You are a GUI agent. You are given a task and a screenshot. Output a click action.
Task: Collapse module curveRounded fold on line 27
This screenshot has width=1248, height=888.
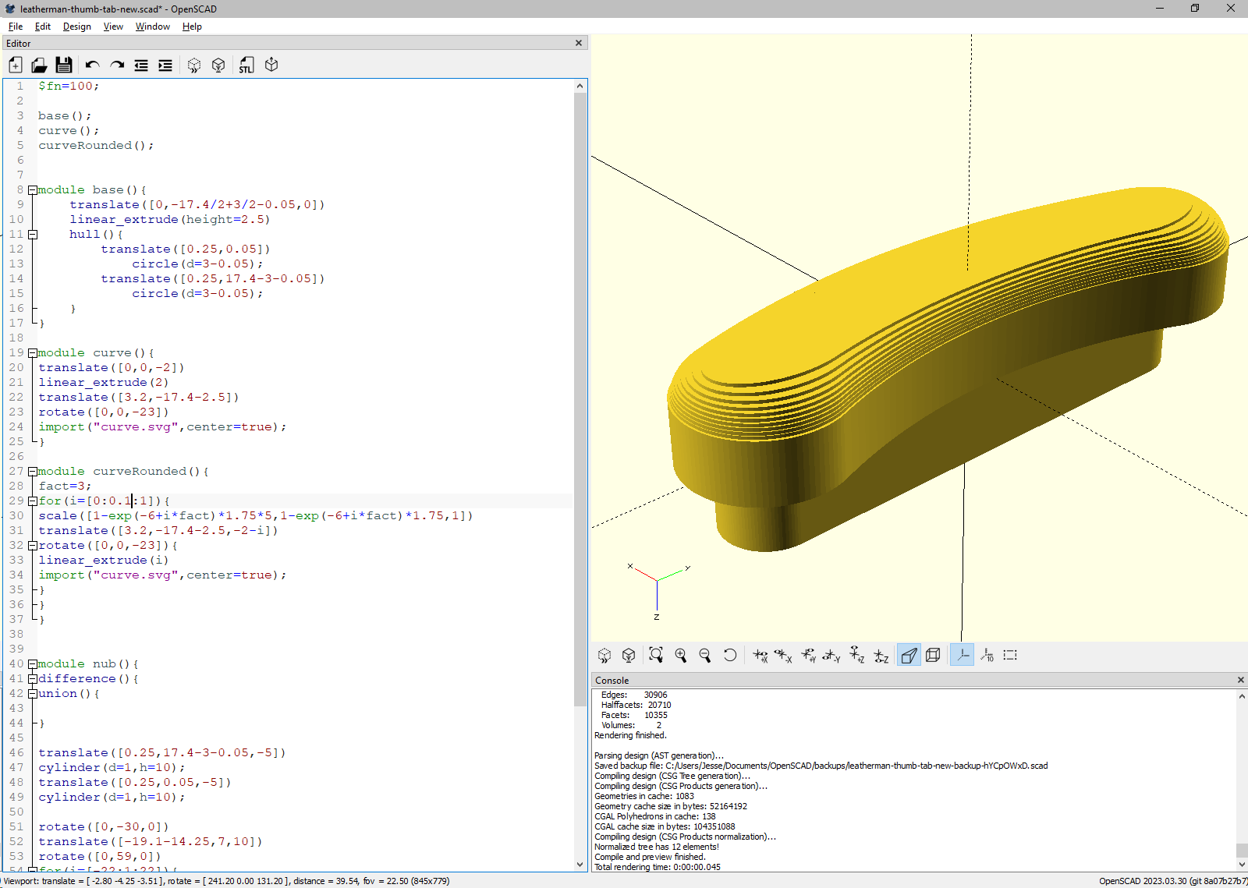coord(33,472)
